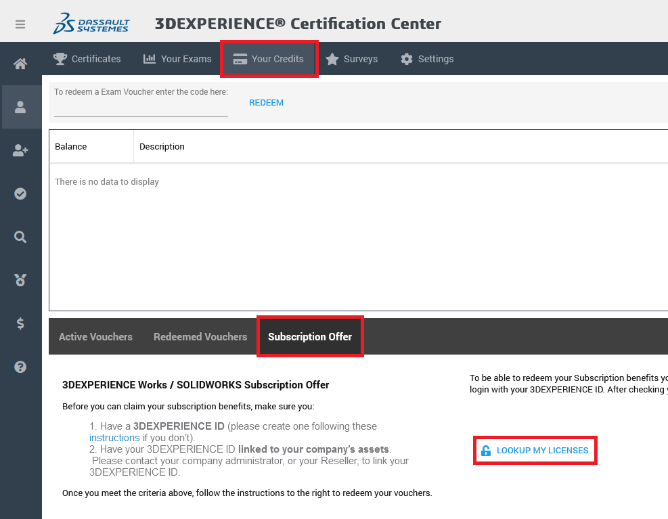Open the medal sidebar icon
This screenshot has width=668, height=519.
20,280
